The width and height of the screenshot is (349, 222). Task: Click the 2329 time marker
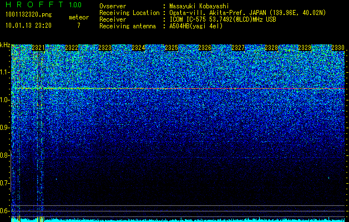305,48
